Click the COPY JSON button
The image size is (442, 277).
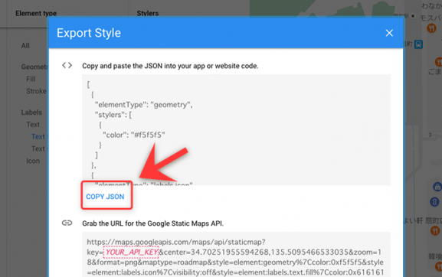pyautogui.click(x=105, y=197)
